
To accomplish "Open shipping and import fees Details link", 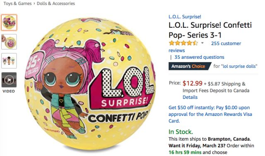I will (190, 97).
